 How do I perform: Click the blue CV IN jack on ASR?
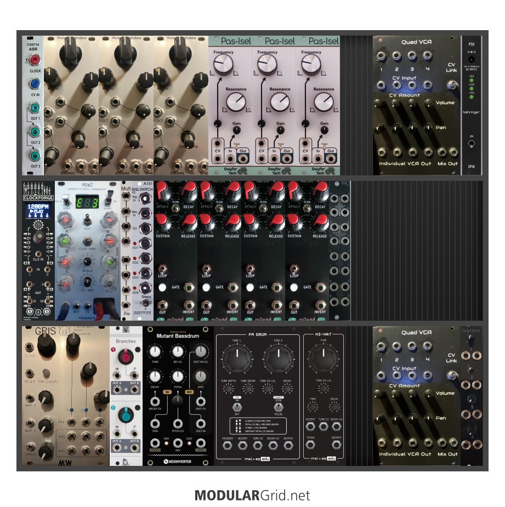point(35,84)
